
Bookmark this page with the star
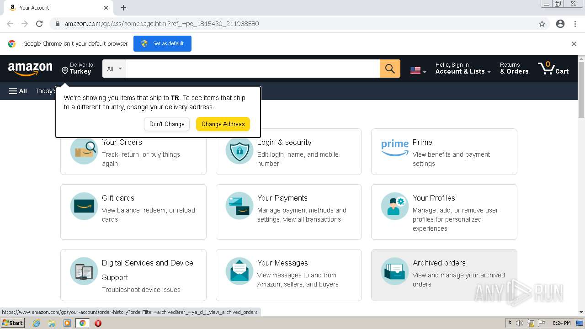542,24
